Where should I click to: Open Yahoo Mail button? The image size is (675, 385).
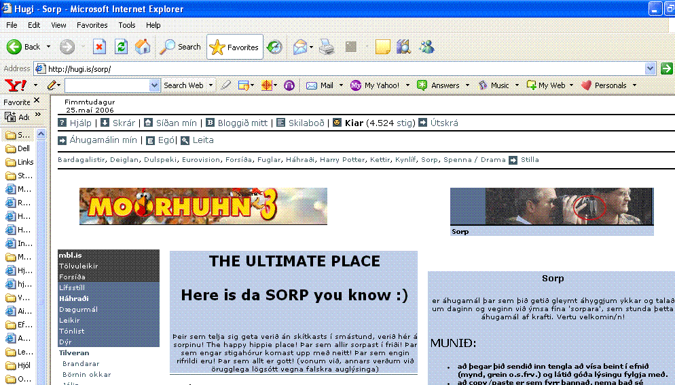click(x=320, y=85)
